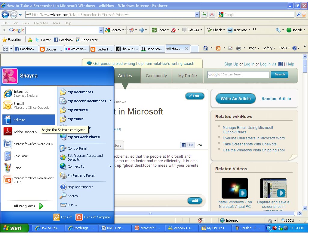Image resolution: width=310 pixels, height=237 pixels.
Task: Click the blue Edit button near title
Action: point(195,96)
